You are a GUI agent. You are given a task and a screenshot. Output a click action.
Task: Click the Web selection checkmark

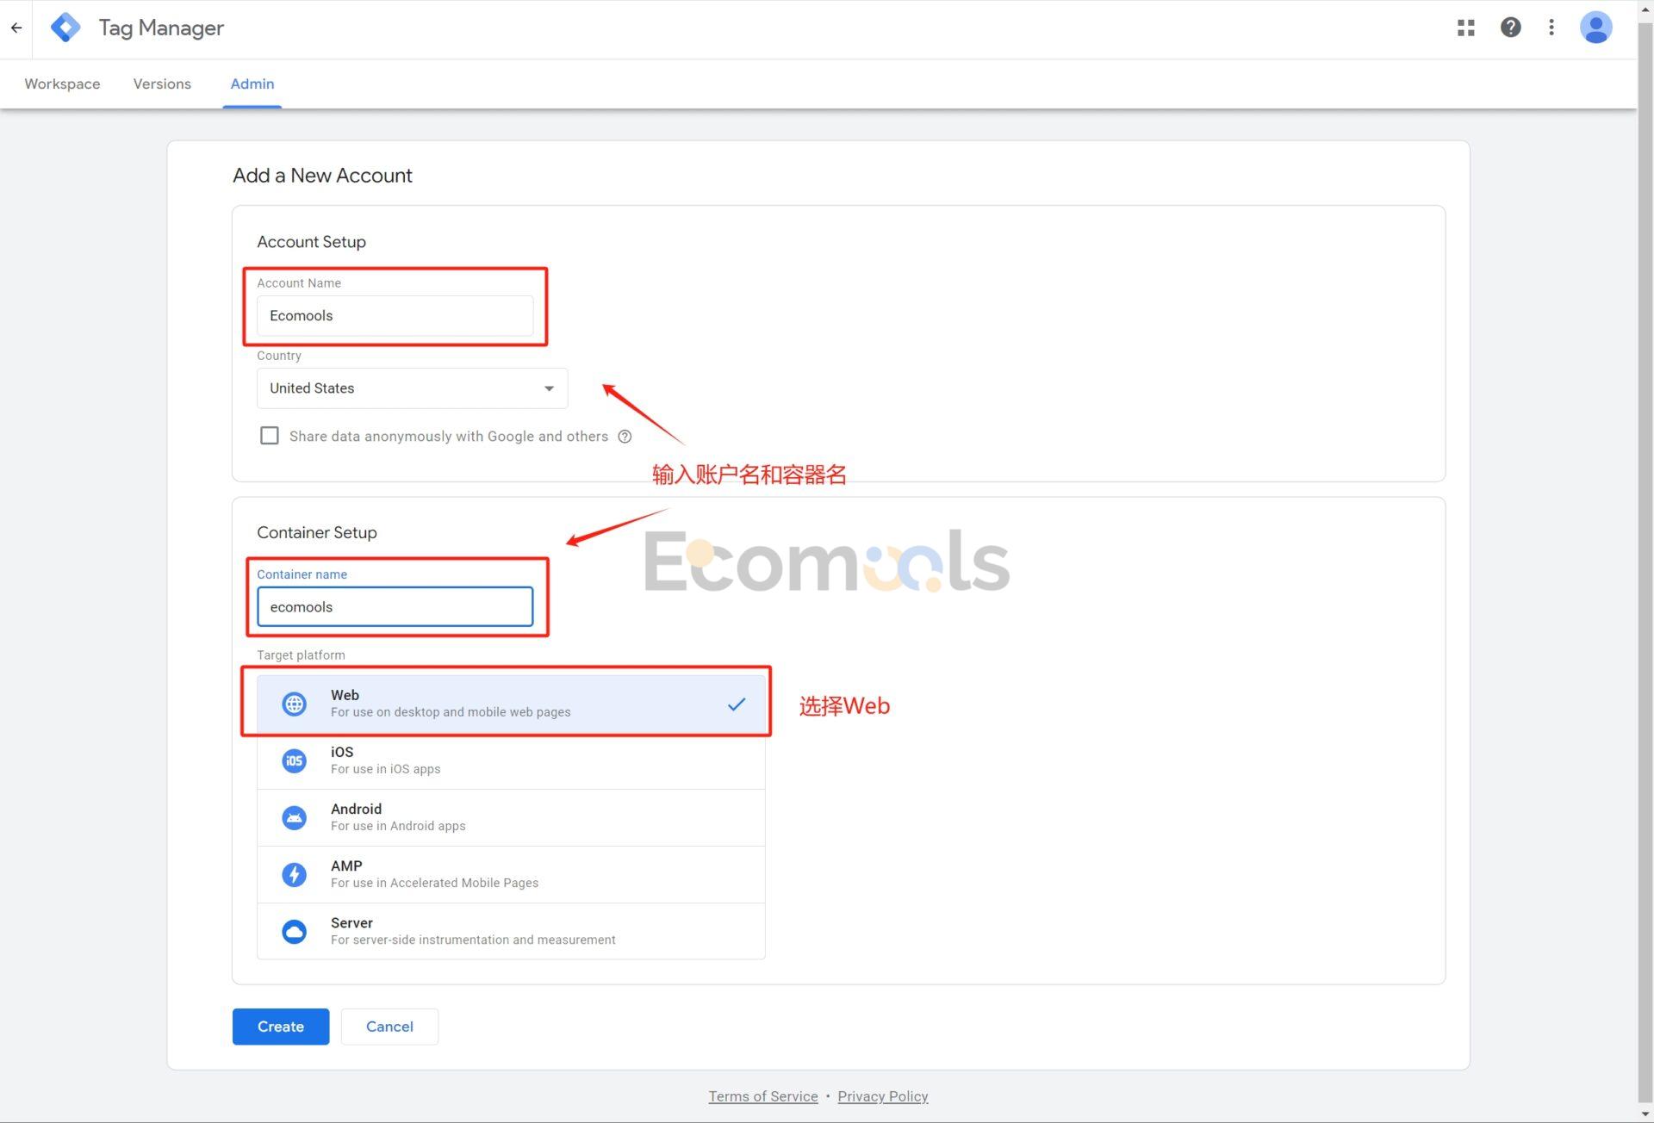pyautogui.click(x=737, y=704)
